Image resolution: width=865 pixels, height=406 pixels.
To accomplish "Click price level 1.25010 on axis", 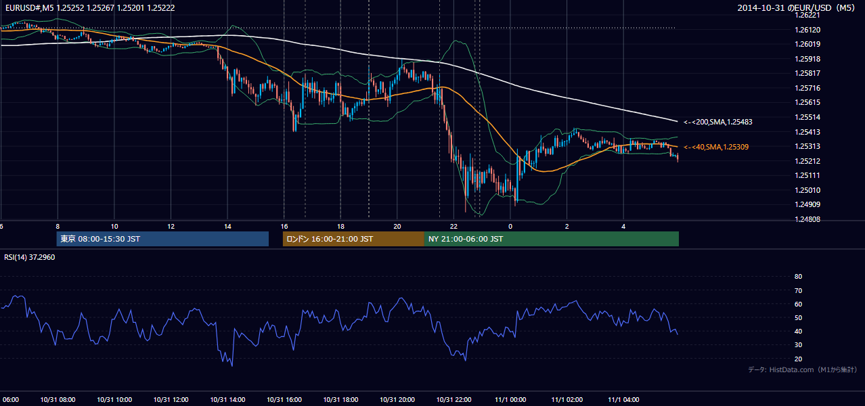I will click(x=807, y=190).
